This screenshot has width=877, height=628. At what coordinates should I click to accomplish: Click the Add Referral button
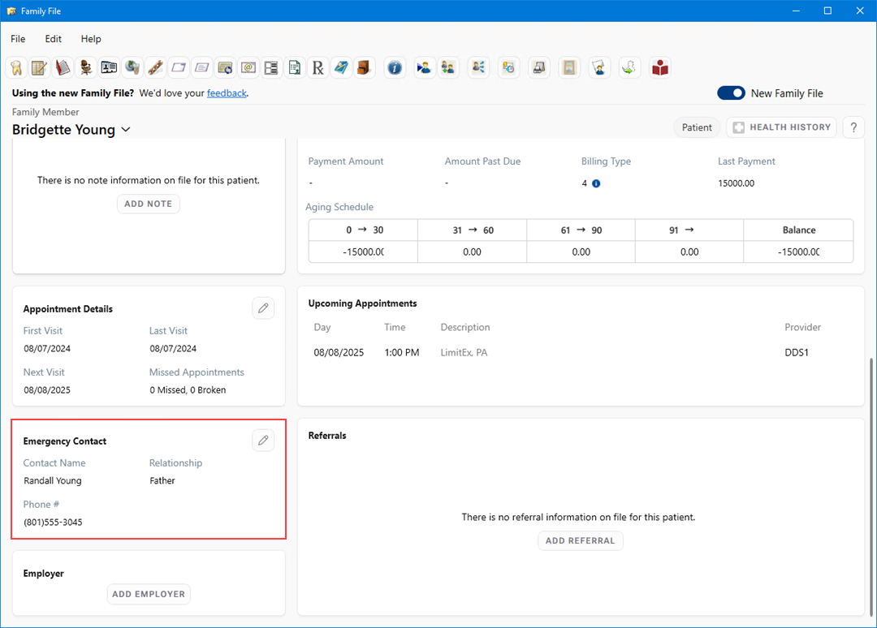pyautogui.click(x=580, y=540)
